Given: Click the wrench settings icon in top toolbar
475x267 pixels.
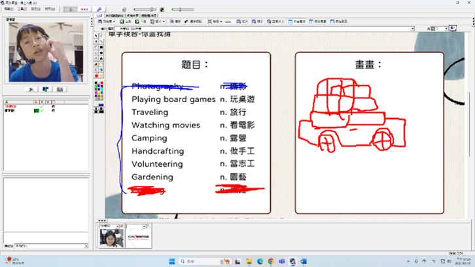Looking at the screenshot, I should (x=99, y=10).
